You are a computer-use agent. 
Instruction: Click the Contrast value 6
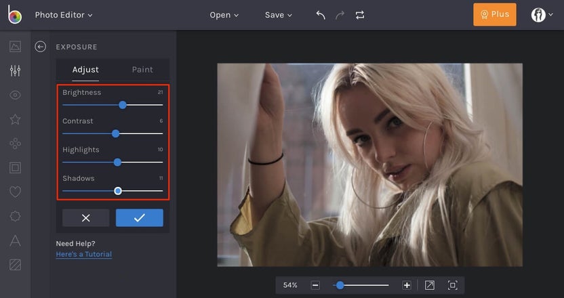(x=161, y=121)
